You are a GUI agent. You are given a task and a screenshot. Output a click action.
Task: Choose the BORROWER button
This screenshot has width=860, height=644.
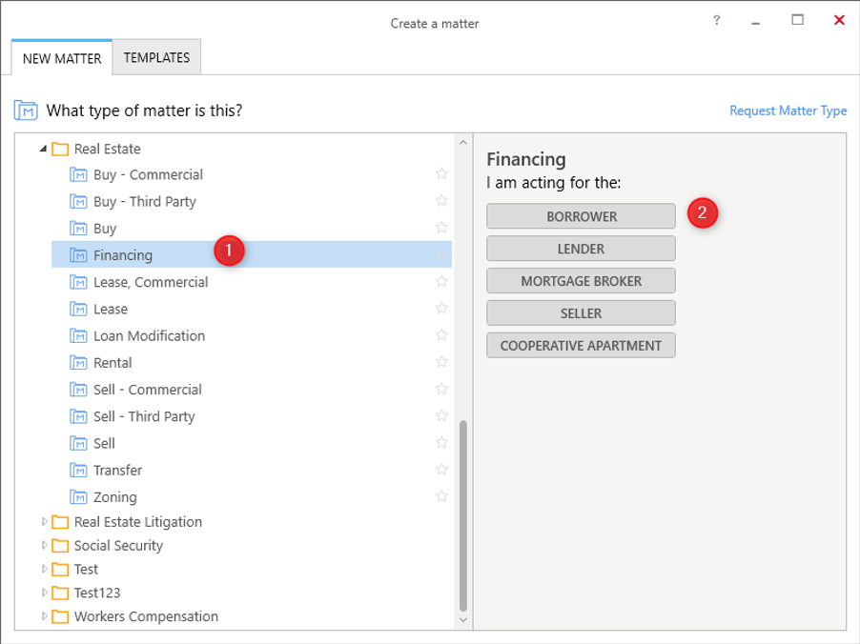[x=581, y=216]
